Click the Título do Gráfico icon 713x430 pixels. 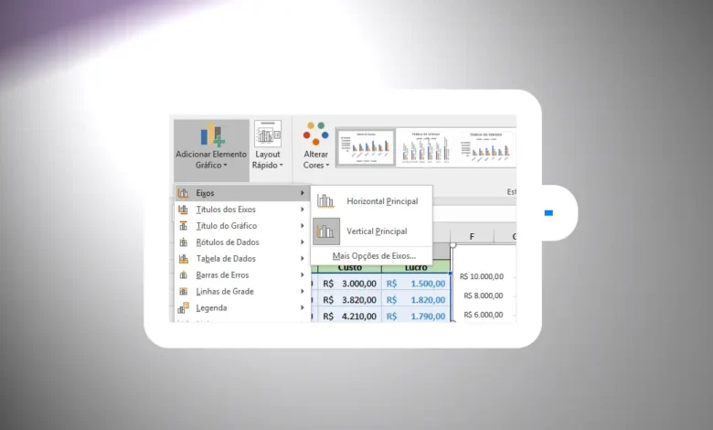(184, 226)
